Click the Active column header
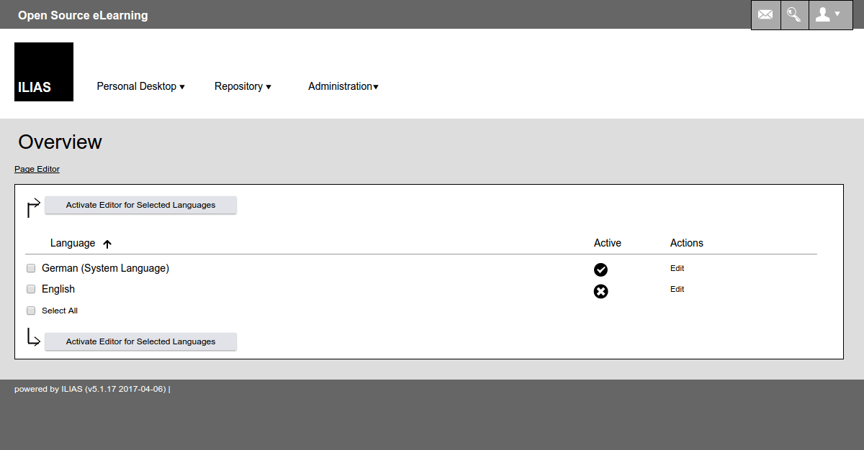The height and width of the screenshot is (450, 864). click(x=608, y=243)
